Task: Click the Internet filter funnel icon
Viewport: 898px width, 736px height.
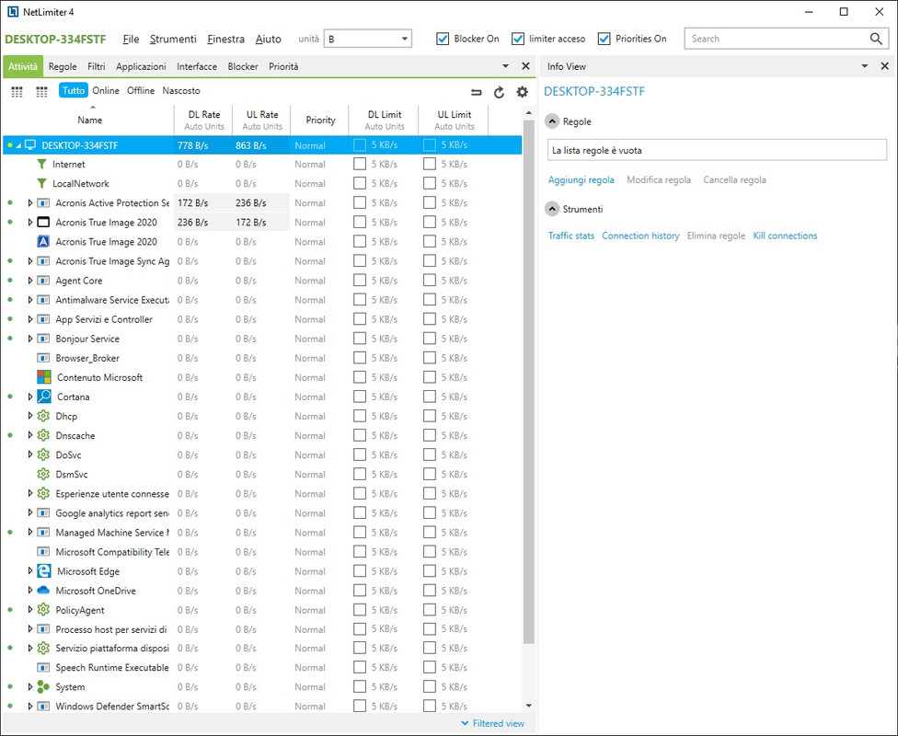Action: click(41, 165)
